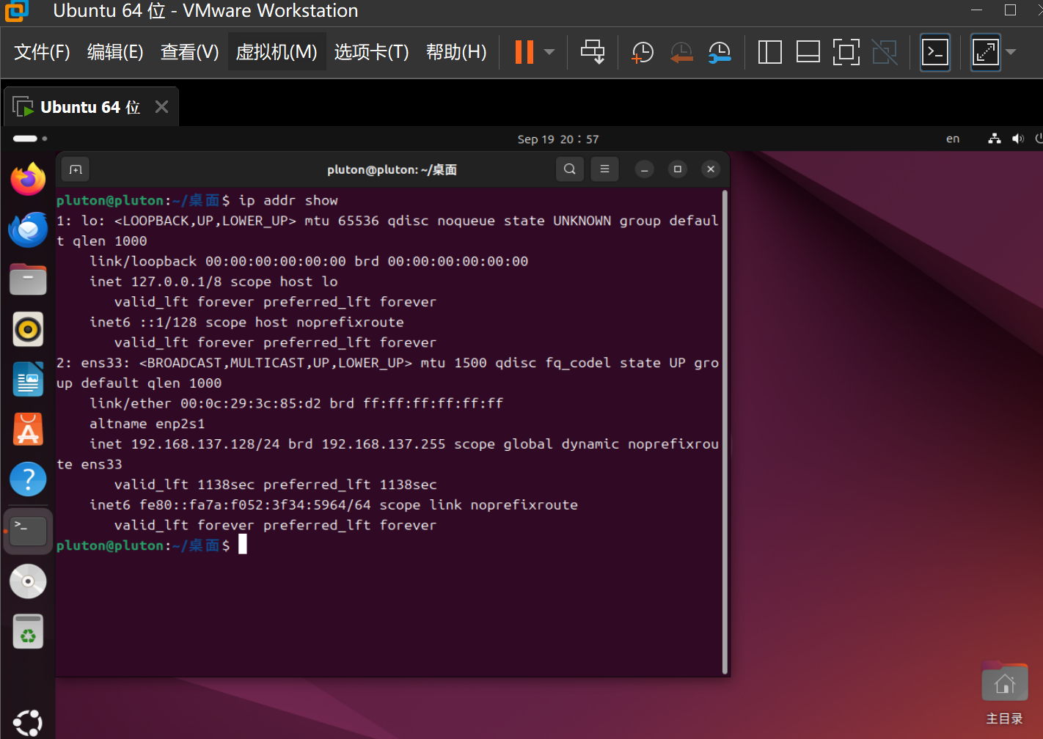
Task: Toggle the console view button
Action: (x=934, y=51)
